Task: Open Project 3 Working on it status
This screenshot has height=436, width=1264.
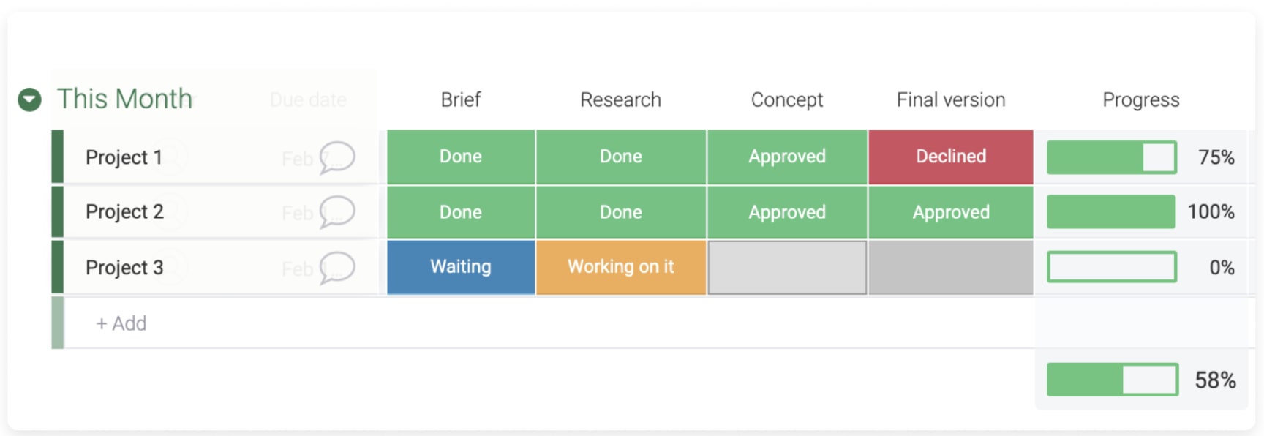Action: (621, 267)
